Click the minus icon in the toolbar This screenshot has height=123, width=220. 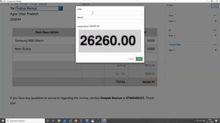coord(5,4)
